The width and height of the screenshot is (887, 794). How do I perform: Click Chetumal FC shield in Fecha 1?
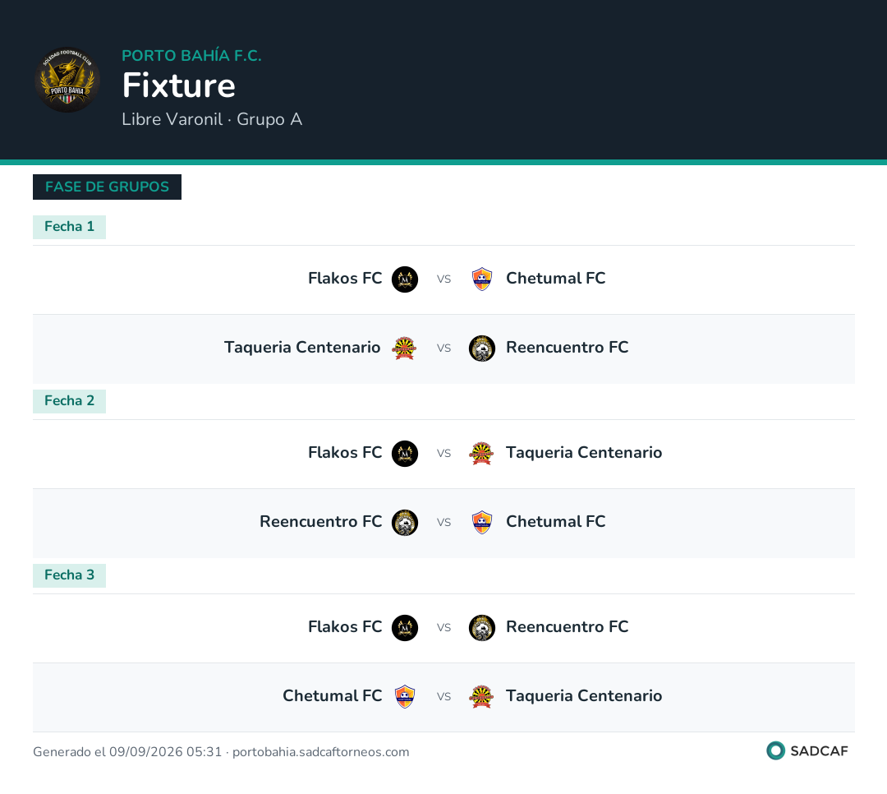click(x=482, y=279)
